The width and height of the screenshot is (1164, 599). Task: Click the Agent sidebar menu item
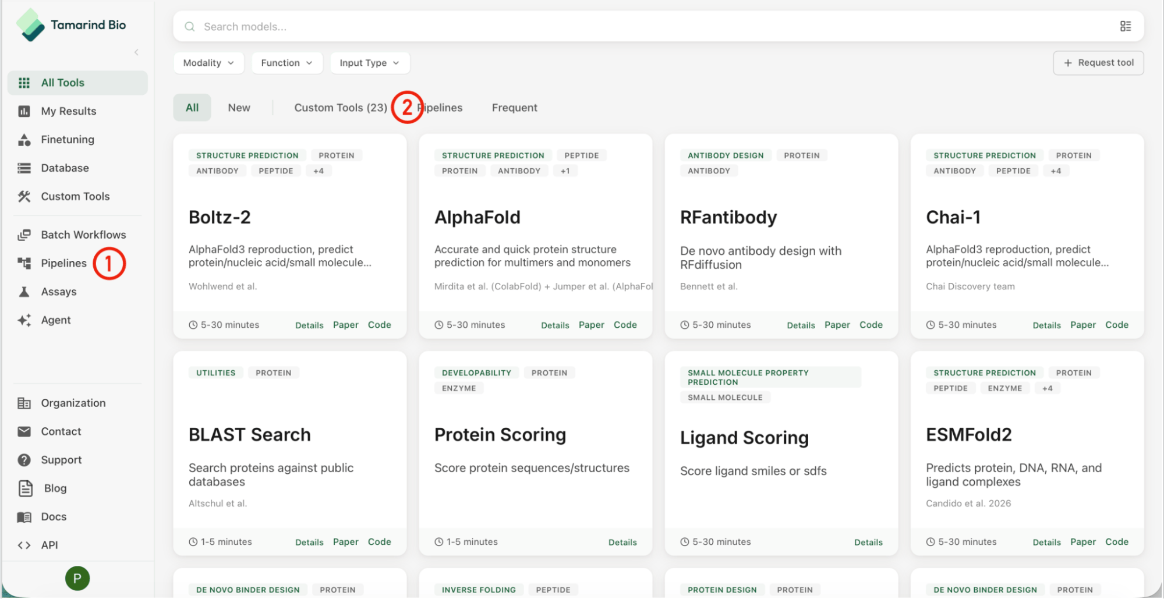click(77, 320)
